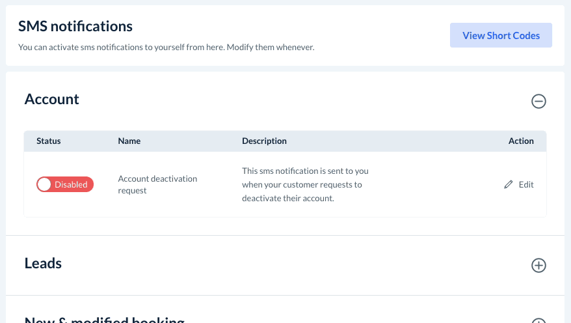Viewport: 571px width, 323px height.
Task: Click the table header row background
Action: point(390,141)
